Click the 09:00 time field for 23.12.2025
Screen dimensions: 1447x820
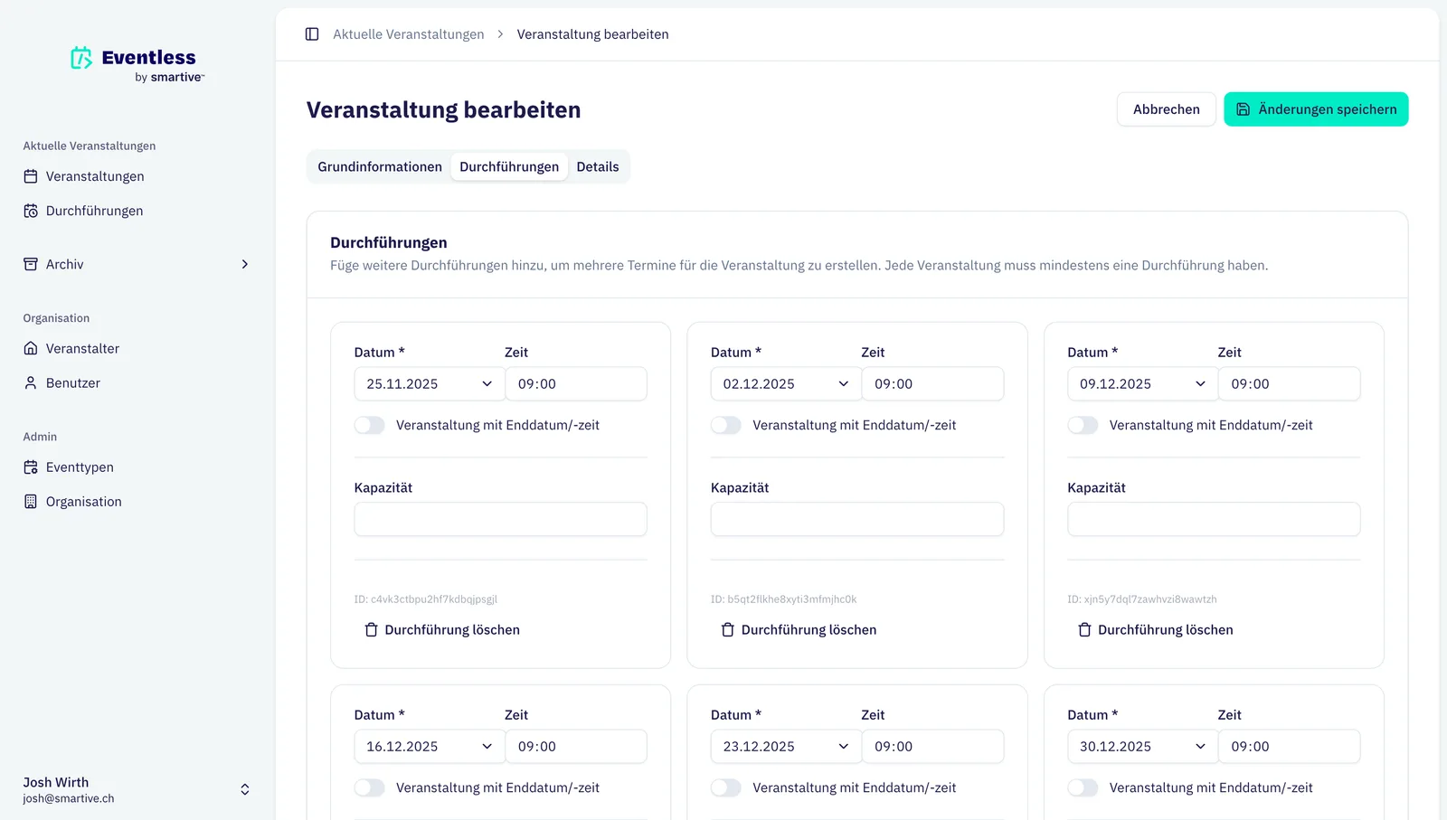click(932, 747)
